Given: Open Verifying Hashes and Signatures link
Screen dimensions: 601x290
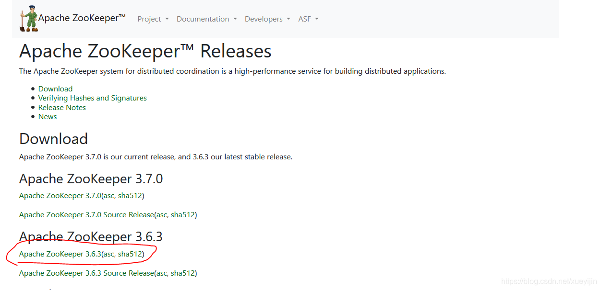Looking at the screenshot, I should point(93,98).
